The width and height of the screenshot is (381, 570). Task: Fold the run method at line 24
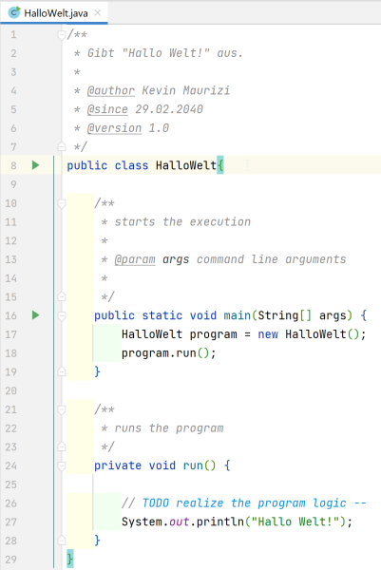62,465
